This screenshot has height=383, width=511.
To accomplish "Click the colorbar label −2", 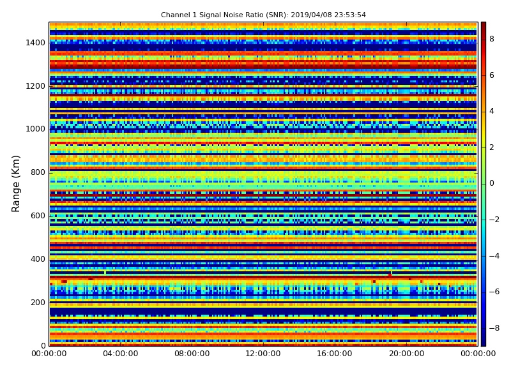I will coord(494,220).
